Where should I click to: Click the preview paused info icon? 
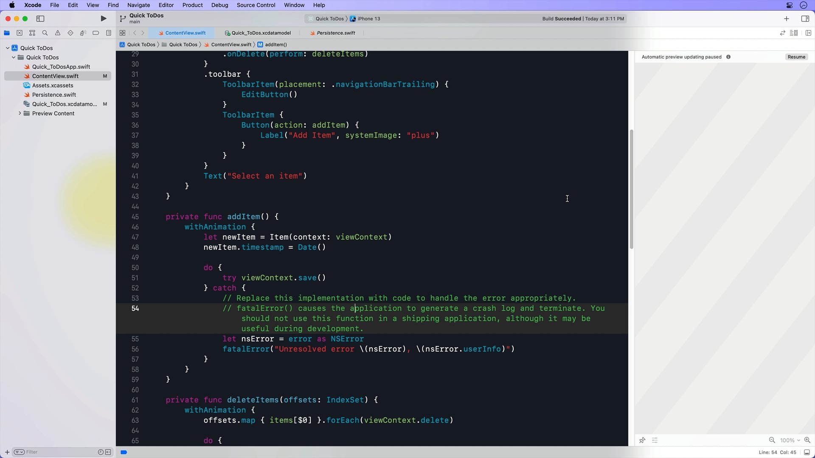click(x=728, y=57)
